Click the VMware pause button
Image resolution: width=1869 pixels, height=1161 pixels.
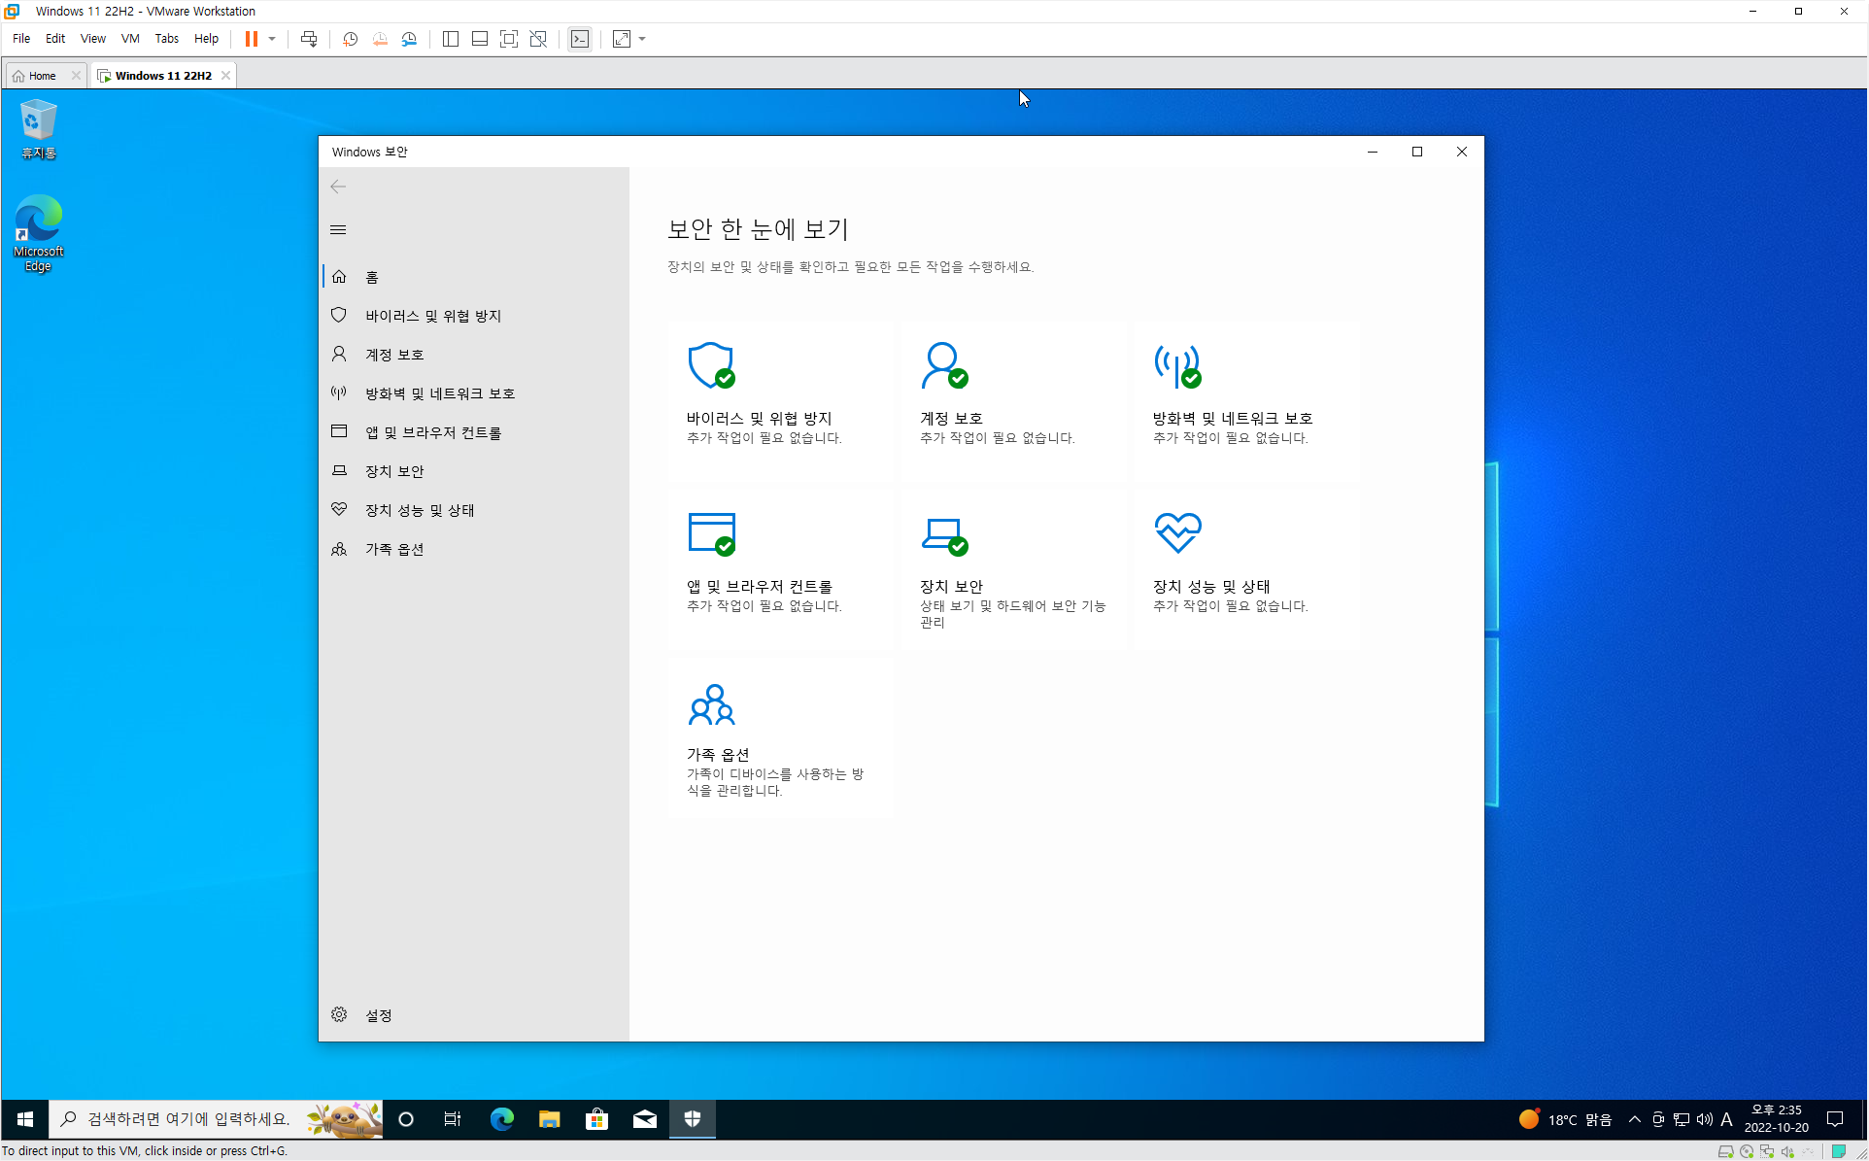252,39
